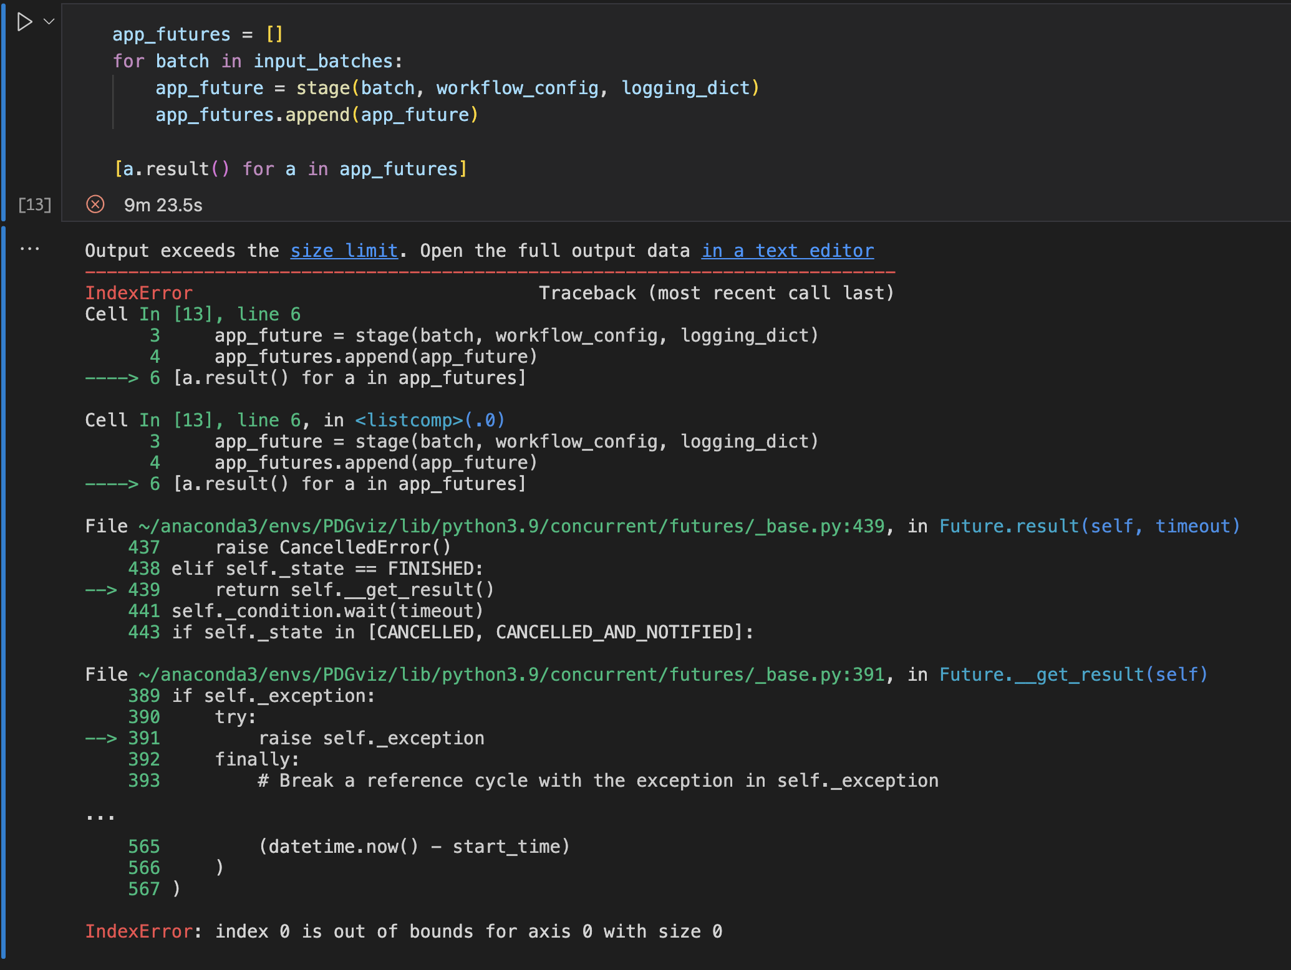Open the output options ellipsis menu
This screenshot has height=970, width=1291.
point(29,248)
